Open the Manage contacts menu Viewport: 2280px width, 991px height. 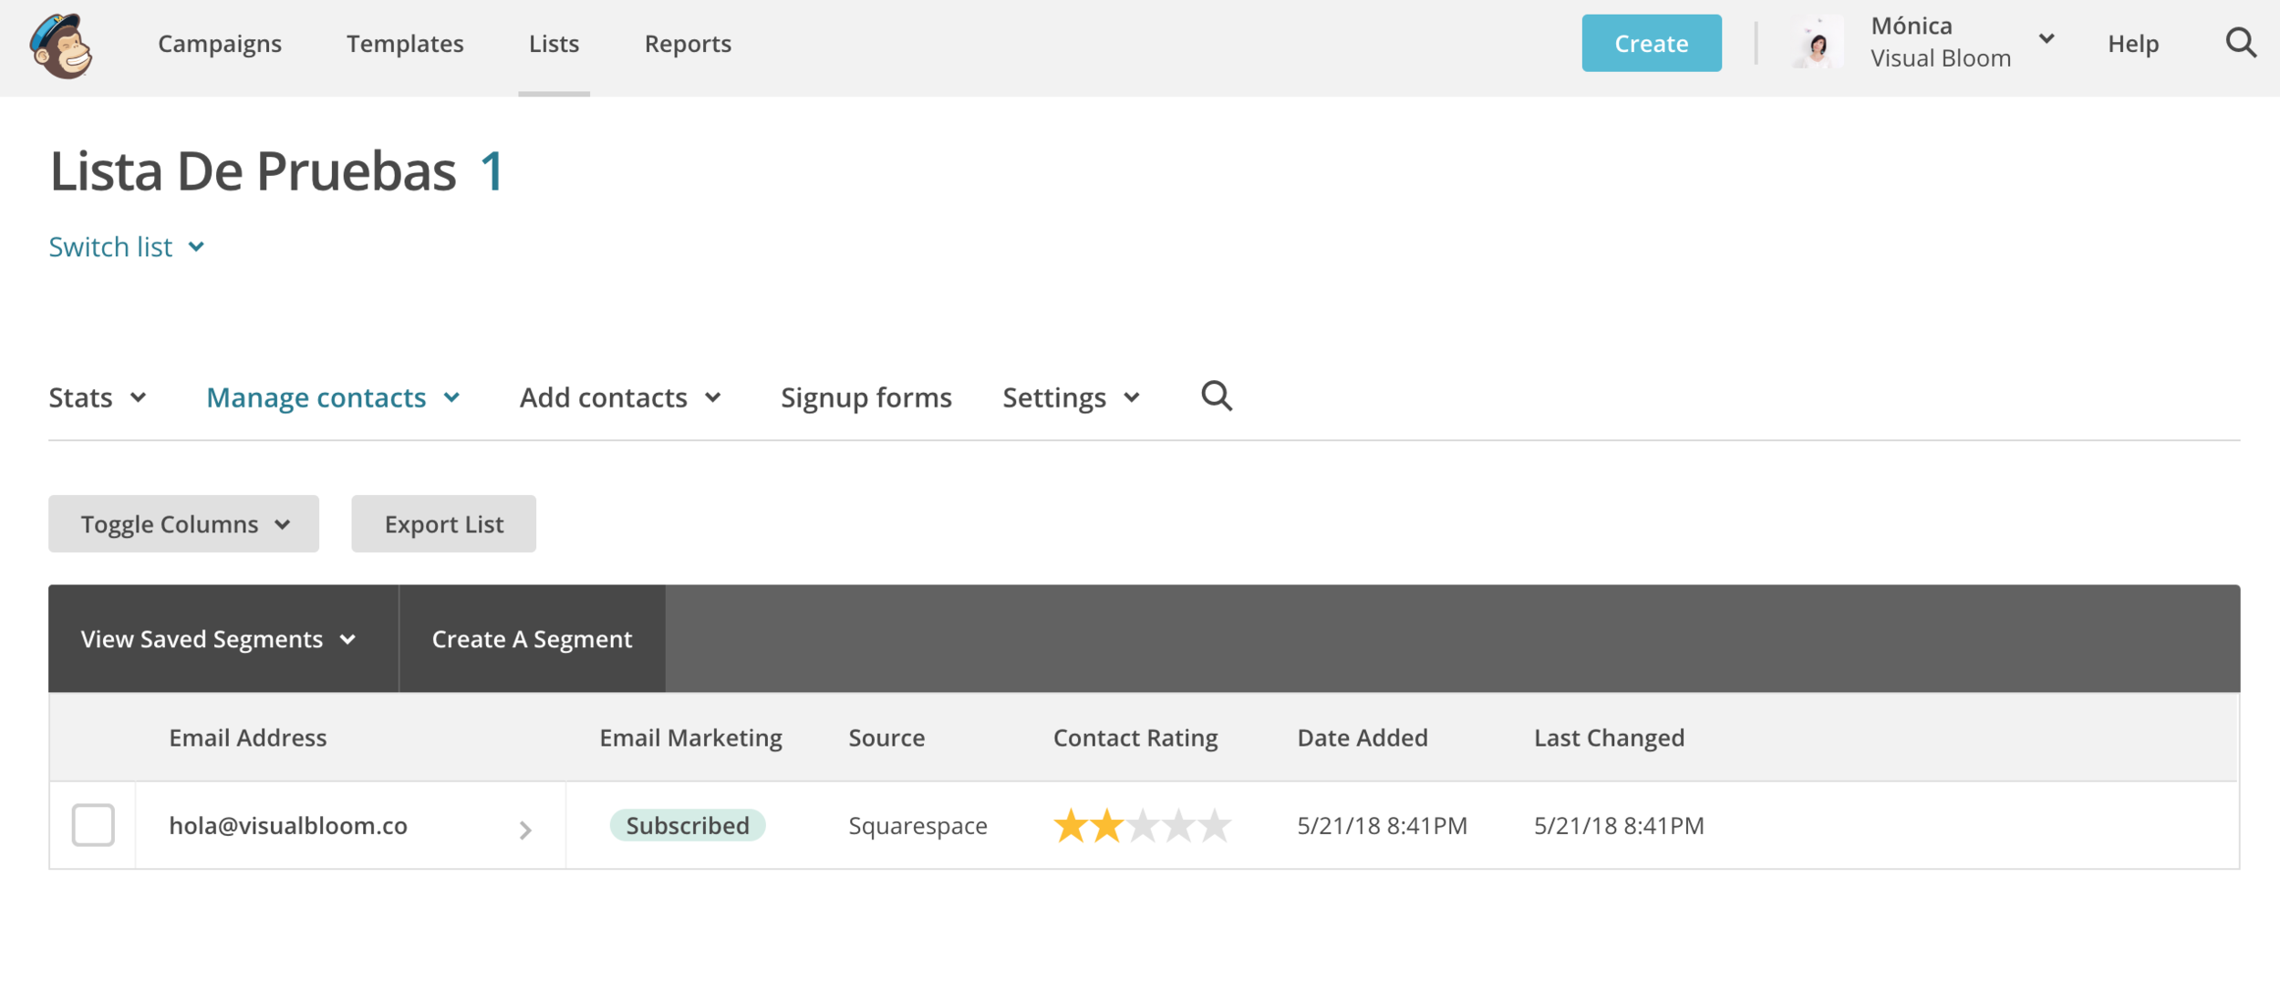pyautogui.click(x=333, y=397)
